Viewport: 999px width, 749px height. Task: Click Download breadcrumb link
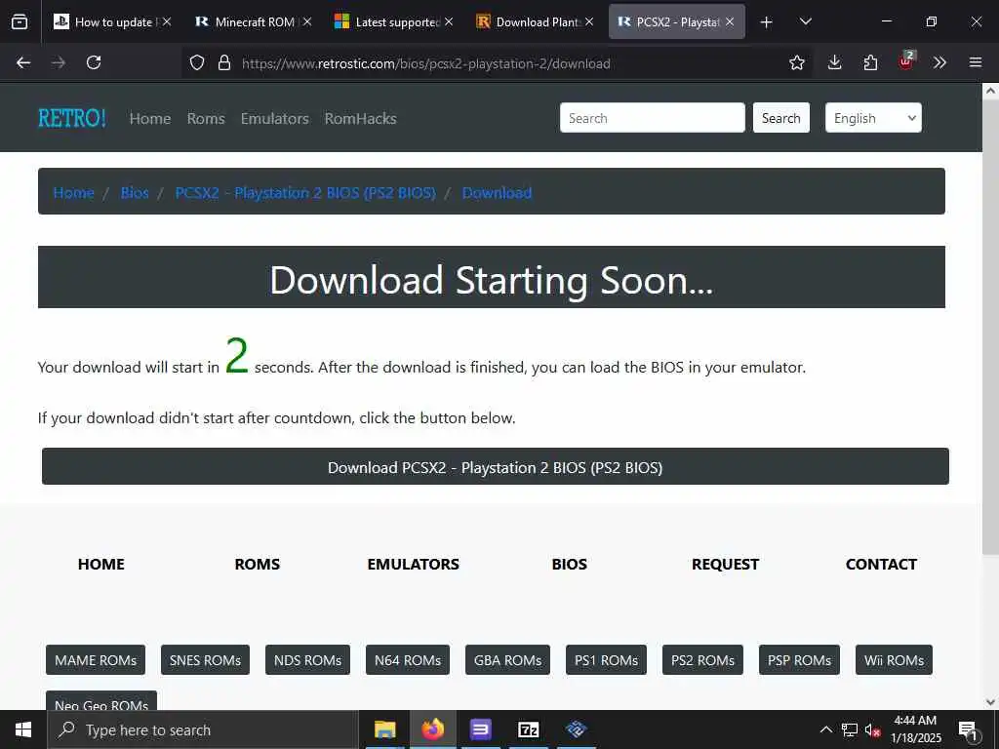pos(497,192)
